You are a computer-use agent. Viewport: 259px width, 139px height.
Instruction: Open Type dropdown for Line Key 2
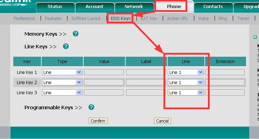point(62,82)
